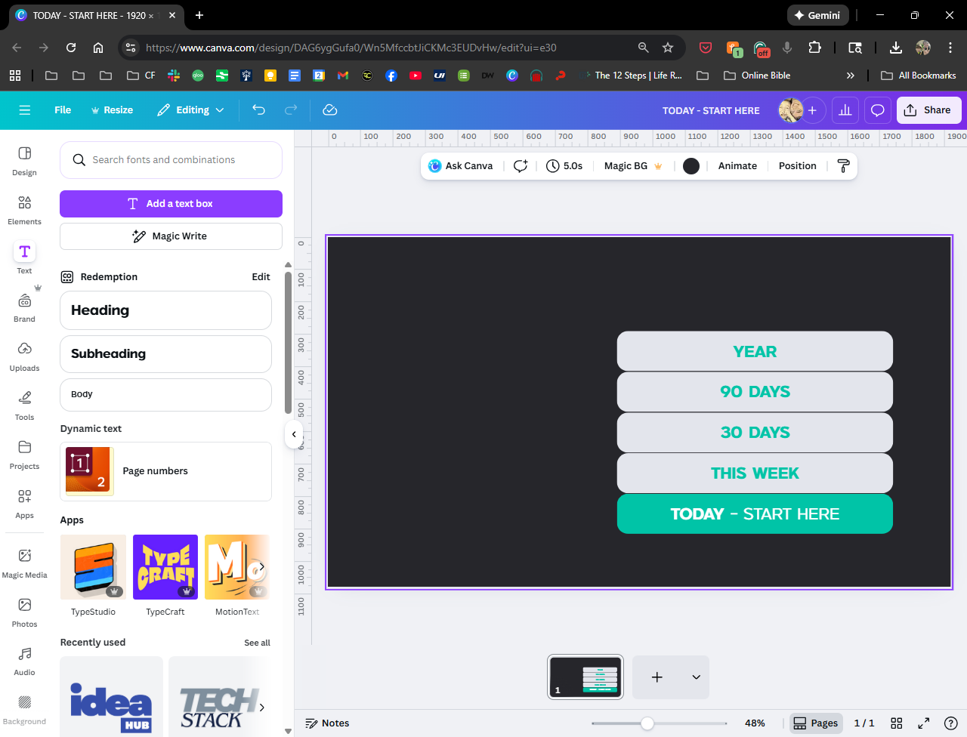Viewport: 967px width, 737px height.
Task: Collapse the left side panel
Action: pyautogui.click(x=294, y=434)
